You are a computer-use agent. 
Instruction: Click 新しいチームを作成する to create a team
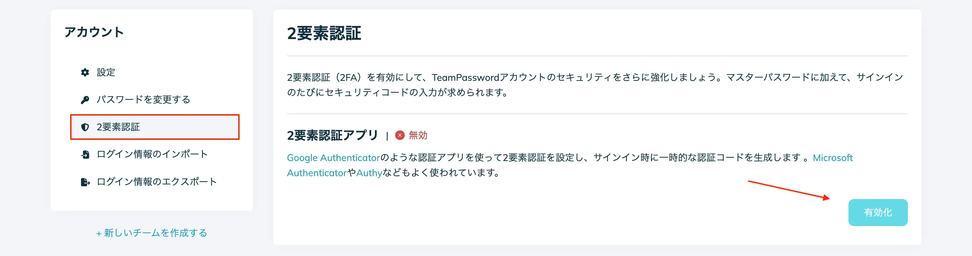coord(155,233)
